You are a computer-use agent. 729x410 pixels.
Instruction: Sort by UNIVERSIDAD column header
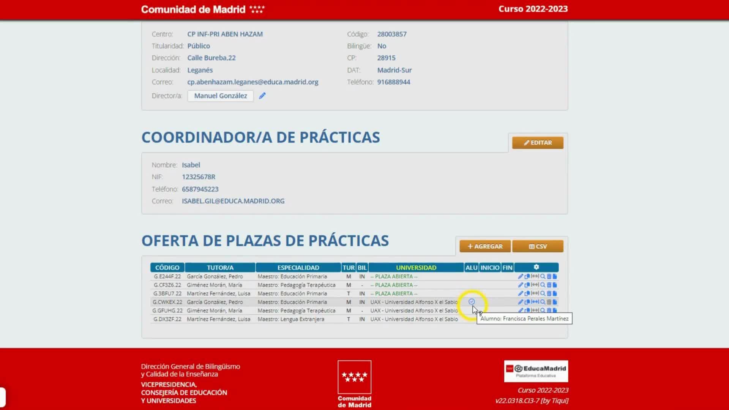(416, 267)
